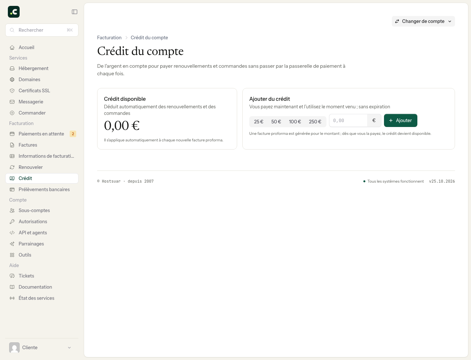Viewport: 471px width, 360px height.
Task: Click the house icon beside Accueil
Action: 12,47
